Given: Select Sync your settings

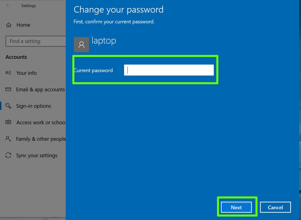Looking at the screenshot, I should (36, 155).
